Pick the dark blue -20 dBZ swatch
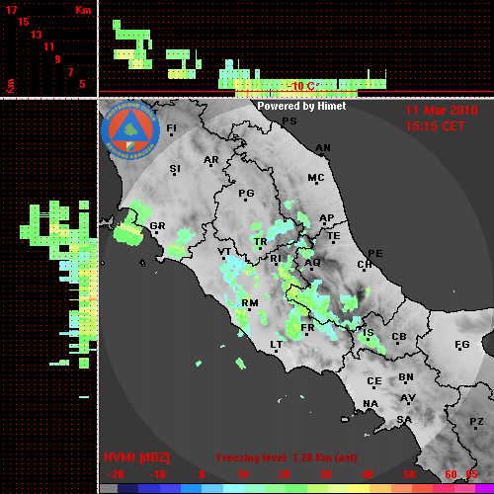Image resolution: width=494 pixels, height=494 pixels. [127, 489]
